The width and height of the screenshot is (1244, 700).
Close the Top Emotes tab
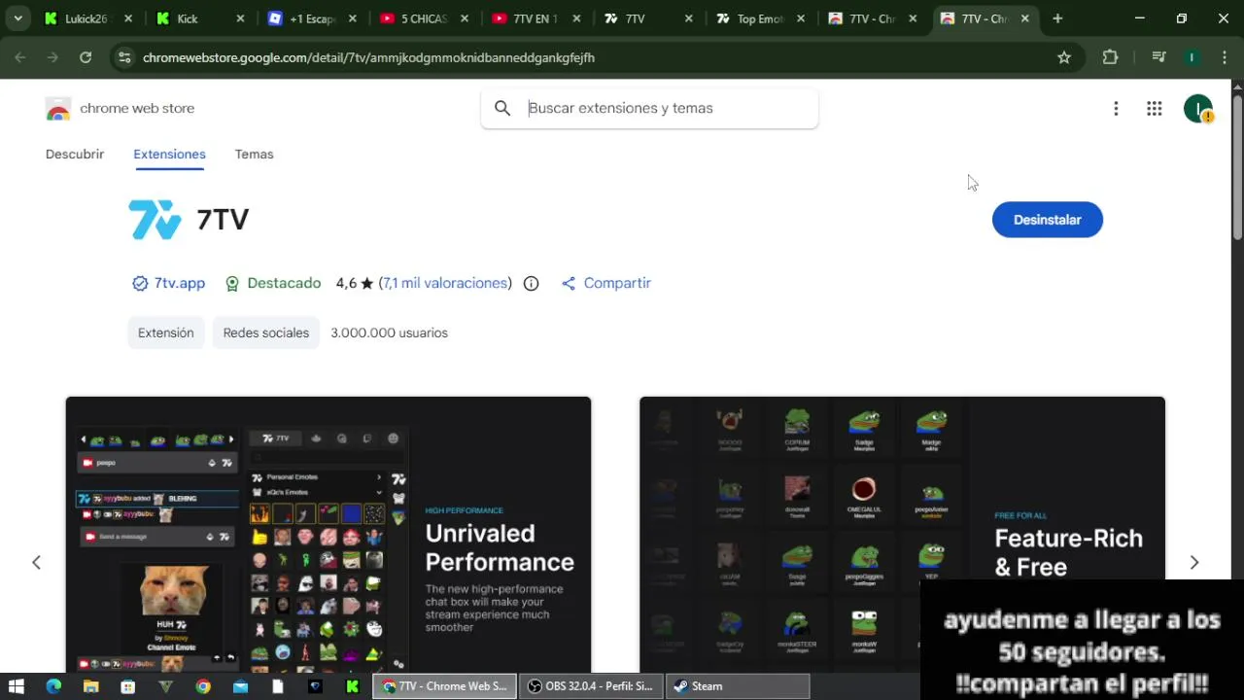click(x=801, y=18)
